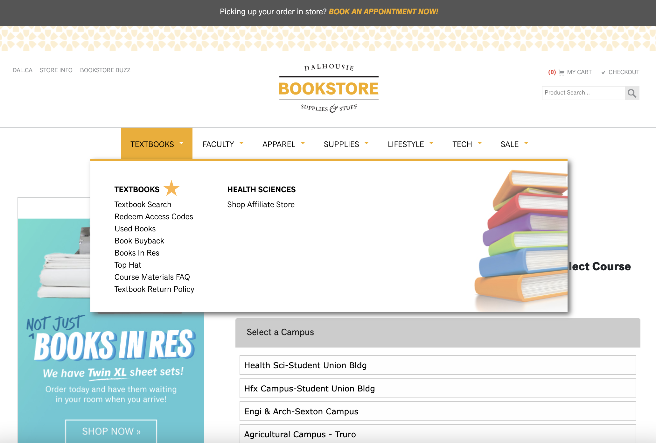Screen dimensions: 656x443
Task: Select Agricultural Campus - Truro
Action: (438, 434)
